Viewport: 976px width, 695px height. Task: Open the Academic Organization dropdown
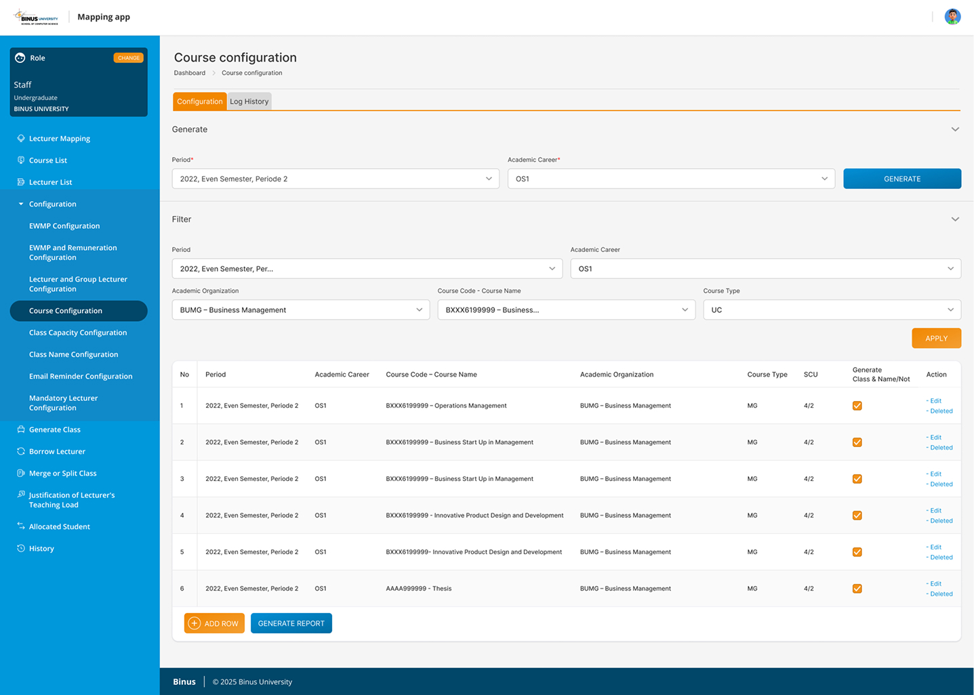(300, 310)
